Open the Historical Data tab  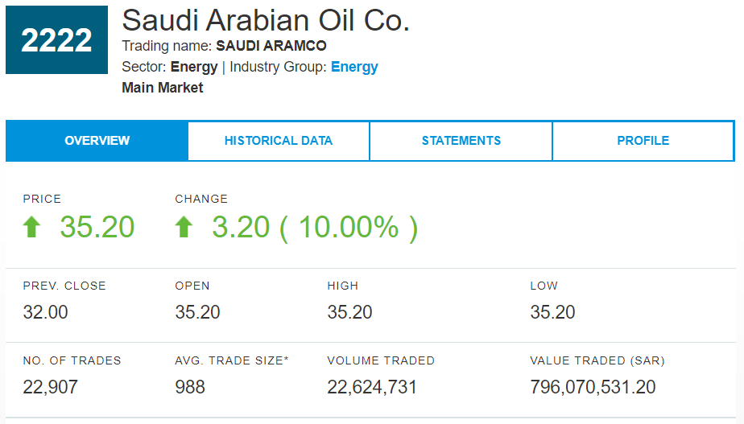click(x=279, y=141)
